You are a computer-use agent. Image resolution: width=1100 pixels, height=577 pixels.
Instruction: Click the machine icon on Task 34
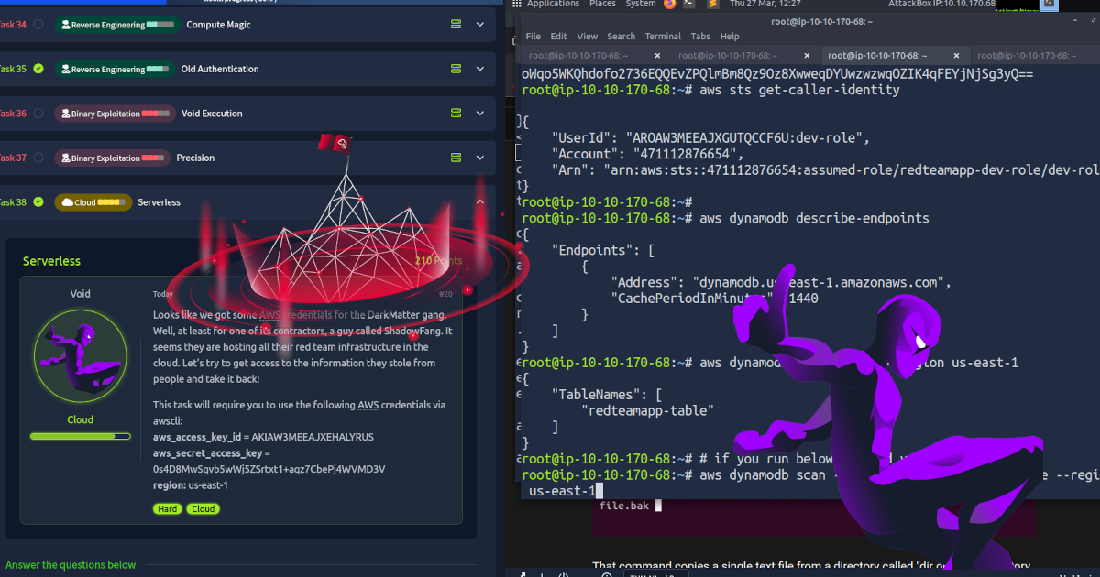456,25
